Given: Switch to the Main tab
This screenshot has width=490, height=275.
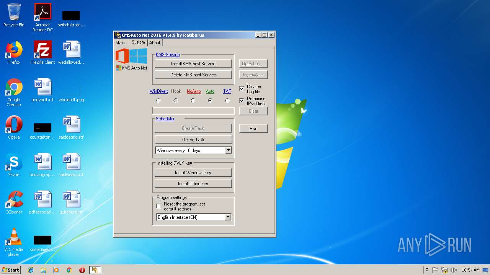Looking at the screenshot, I should [120, 43].
